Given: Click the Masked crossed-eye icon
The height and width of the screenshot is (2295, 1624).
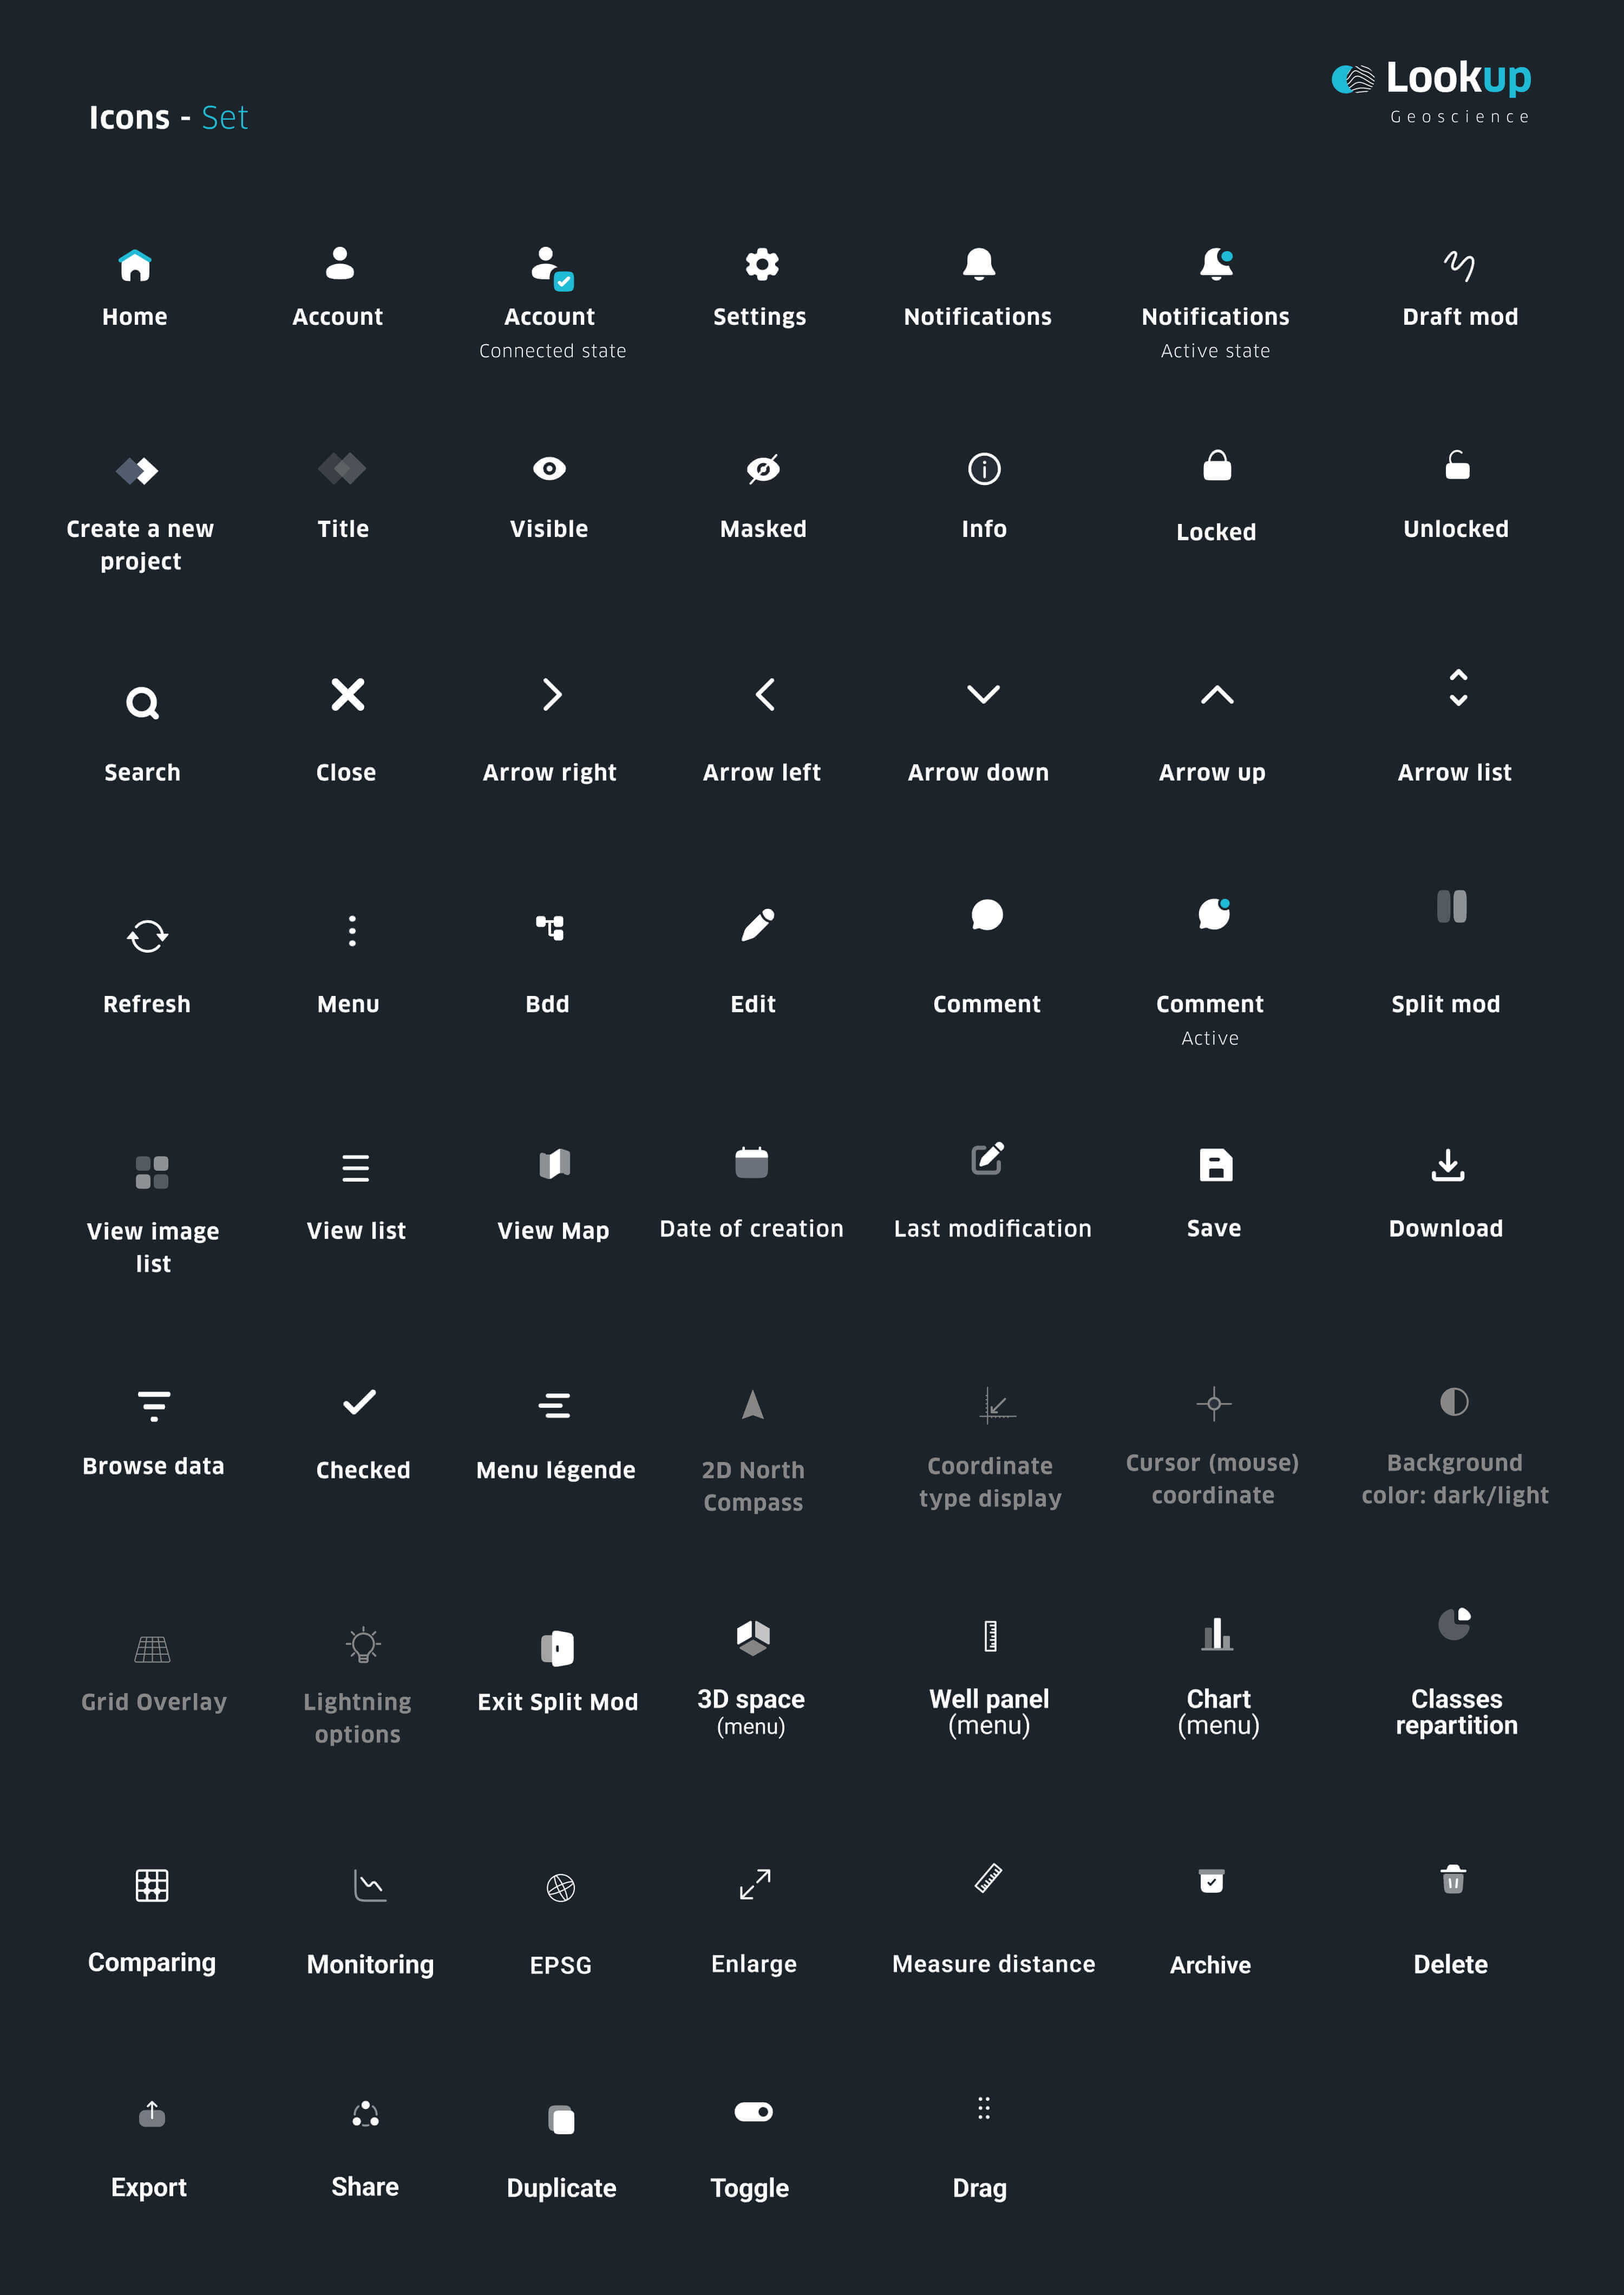Looking at the screenshot, I should coord(763,468).
